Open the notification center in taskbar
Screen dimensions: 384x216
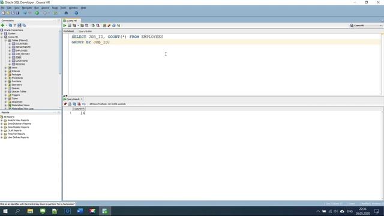tap(376, 211)
